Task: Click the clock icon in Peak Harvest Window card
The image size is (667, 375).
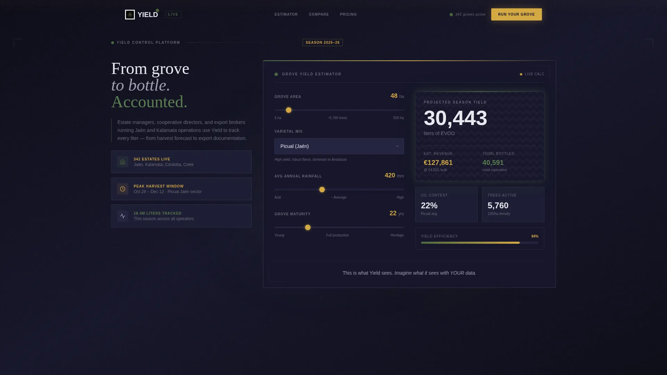Action: click(x=123, y=189)
